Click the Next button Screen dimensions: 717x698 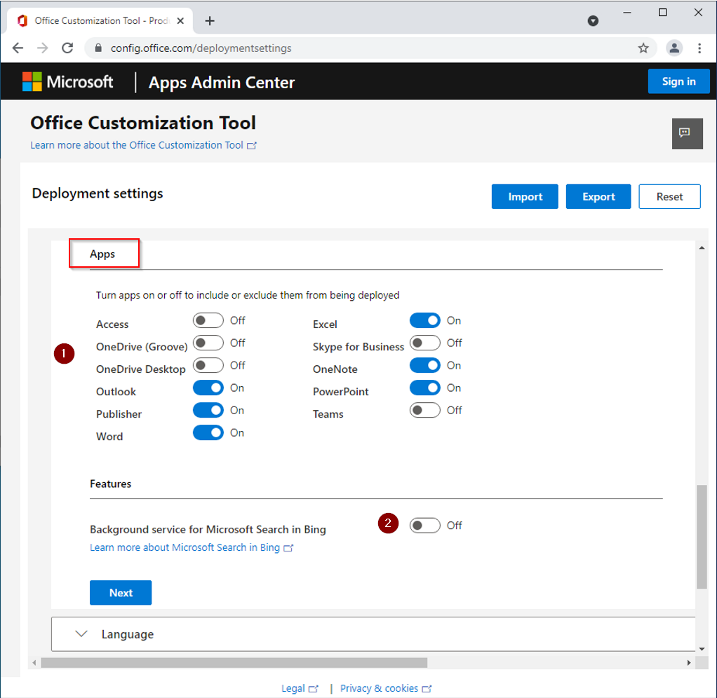[121, 592]
